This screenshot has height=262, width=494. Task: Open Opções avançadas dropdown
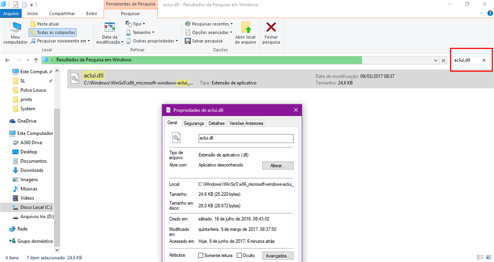point(208,32)
